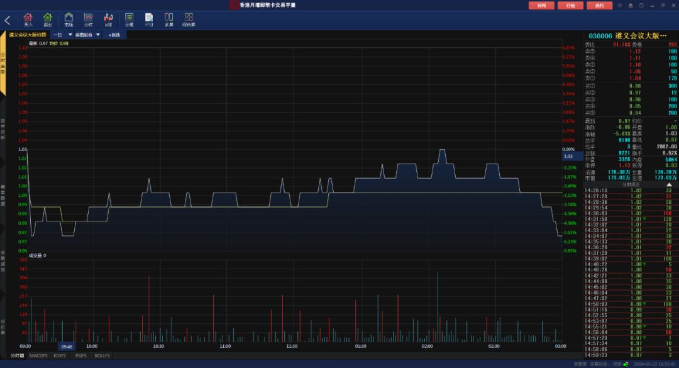This screenshot has width=679, height=368.
Task: Click the highlighted 09:48 time marker
Action: [x=67, y=347]
